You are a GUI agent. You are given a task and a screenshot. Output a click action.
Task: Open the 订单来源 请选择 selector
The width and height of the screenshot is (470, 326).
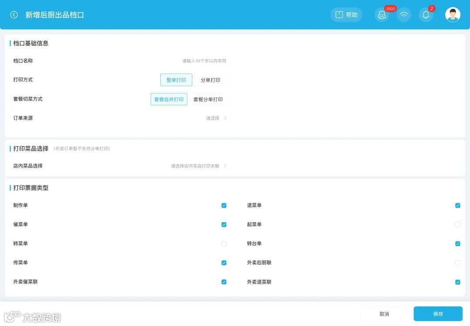pyautogui.click(x=216, y=118)
